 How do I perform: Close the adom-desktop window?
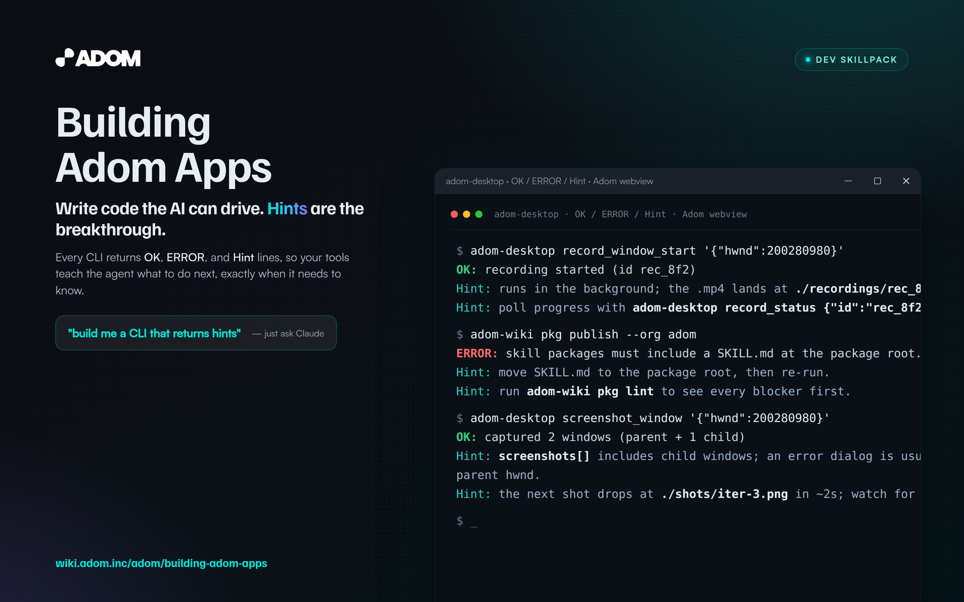click(x=906, y=181)
